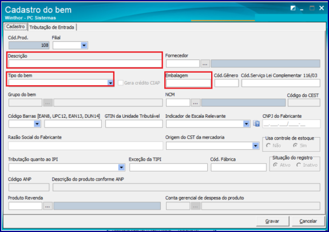Viewport: 329px width, 232px height.
Task: Click the Código ANP field
Action: tap(29, 187)
